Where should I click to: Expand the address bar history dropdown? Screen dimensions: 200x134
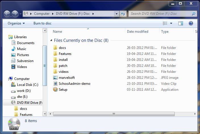pos(116,14)
